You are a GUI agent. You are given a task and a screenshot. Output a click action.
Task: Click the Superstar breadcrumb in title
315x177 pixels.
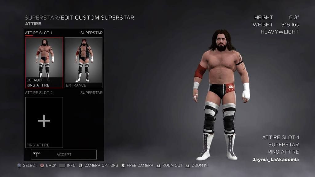click(x=41, y=18)
